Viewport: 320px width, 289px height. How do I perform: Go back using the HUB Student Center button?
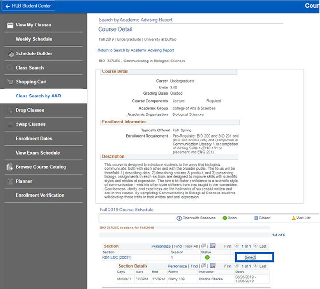pyautogui.click(x=28, y=6)
